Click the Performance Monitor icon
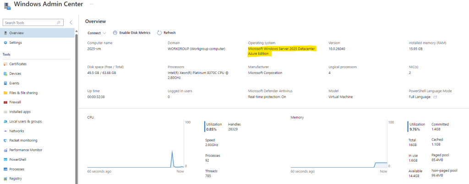The height and width of the screenshot is (184, 469). [5, 150]
